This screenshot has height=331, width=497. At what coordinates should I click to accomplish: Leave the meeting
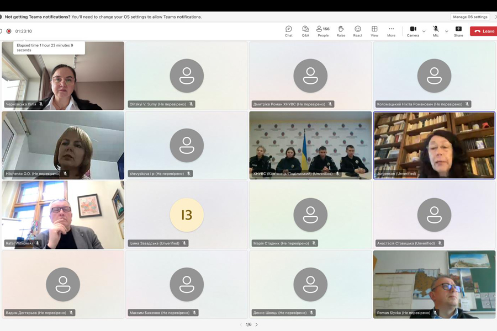click(484, 31)
